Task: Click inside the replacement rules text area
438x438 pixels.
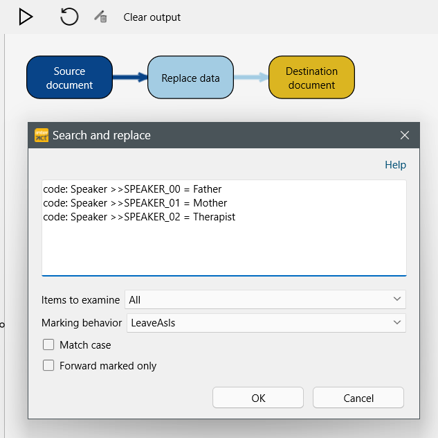Action: tap(224, 228)
